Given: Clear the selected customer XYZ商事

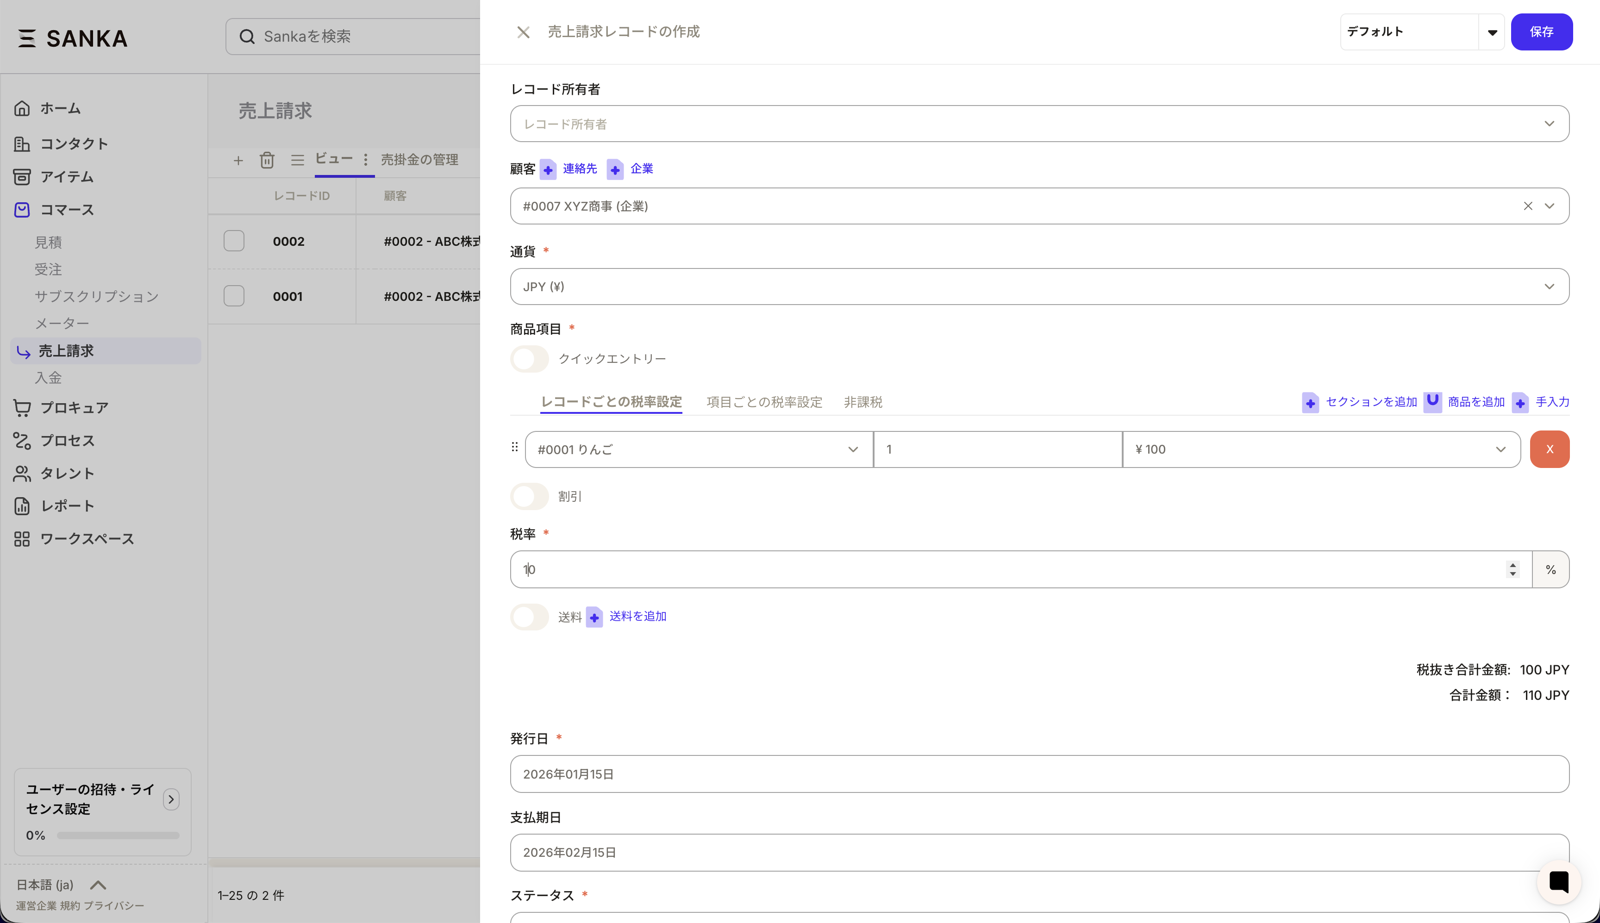Looking at the screenshot, I should (x=1528, y=206).
